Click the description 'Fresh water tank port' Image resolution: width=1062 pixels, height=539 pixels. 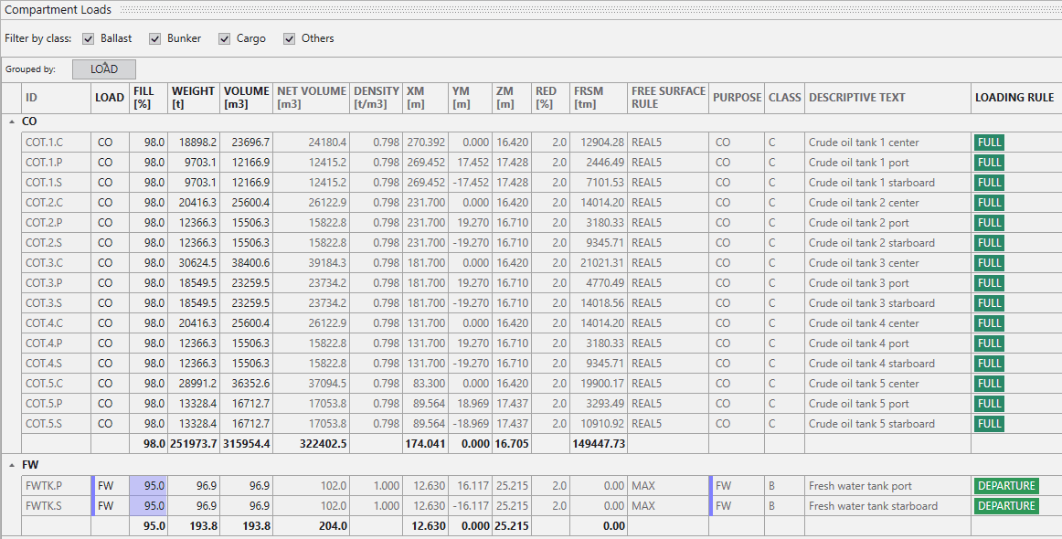(x=860, y=486)
